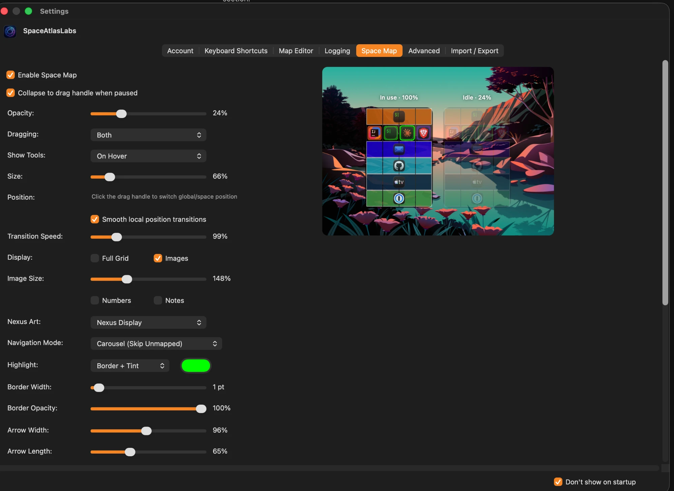This screenshot has height=491, width=674.
Task: Click the Arrow Width slider knob
Action: [146, 431]
